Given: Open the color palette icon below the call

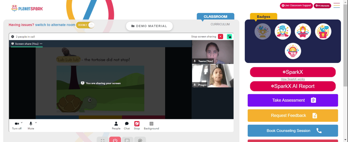Looking at the screenshot, I should click(140, 140).
